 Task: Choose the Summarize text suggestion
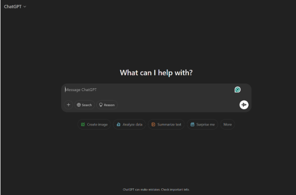pos(166,124)
